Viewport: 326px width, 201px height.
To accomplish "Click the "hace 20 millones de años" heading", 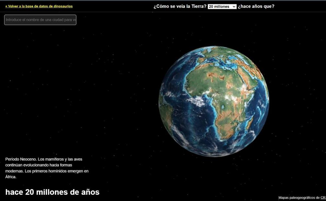I will tap(52, 192).
